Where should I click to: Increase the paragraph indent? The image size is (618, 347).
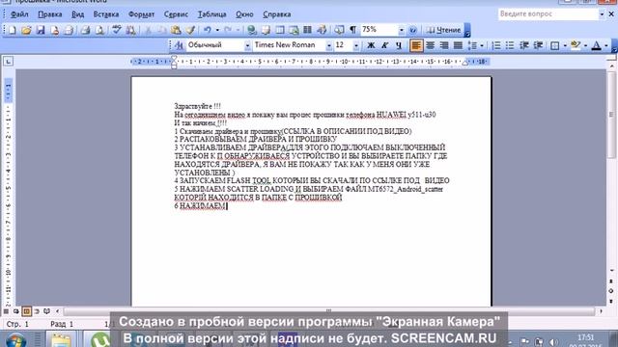(538, 45)
